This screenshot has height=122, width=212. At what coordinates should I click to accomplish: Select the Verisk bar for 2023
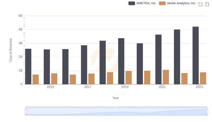(203, 78)
